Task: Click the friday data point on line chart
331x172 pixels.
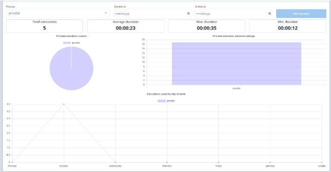Action: click(219, 162)
